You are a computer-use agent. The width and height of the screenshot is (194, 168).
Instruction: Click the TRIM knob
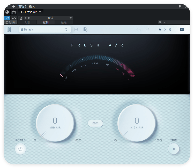click(174, 149)
